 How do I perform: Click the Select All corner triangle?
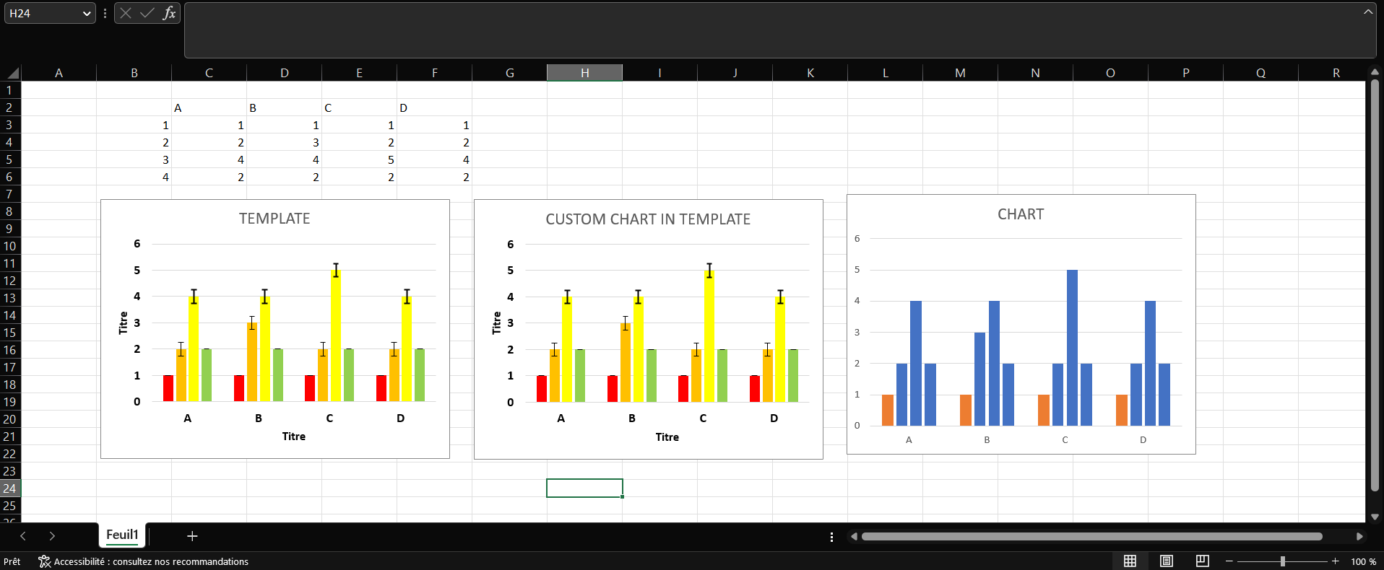(x=12, y=73)
